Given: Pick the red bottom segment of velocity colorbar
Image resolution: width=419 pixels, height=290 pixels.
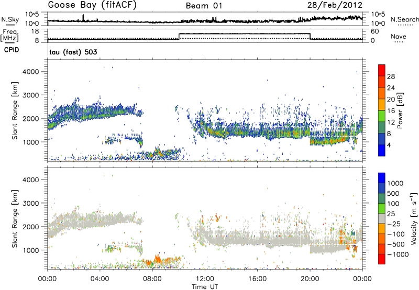Looking at the screenshot, I should tap(382, 259).
